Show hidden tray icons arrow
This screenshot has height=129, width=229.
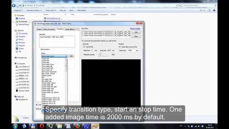point(185,126)
